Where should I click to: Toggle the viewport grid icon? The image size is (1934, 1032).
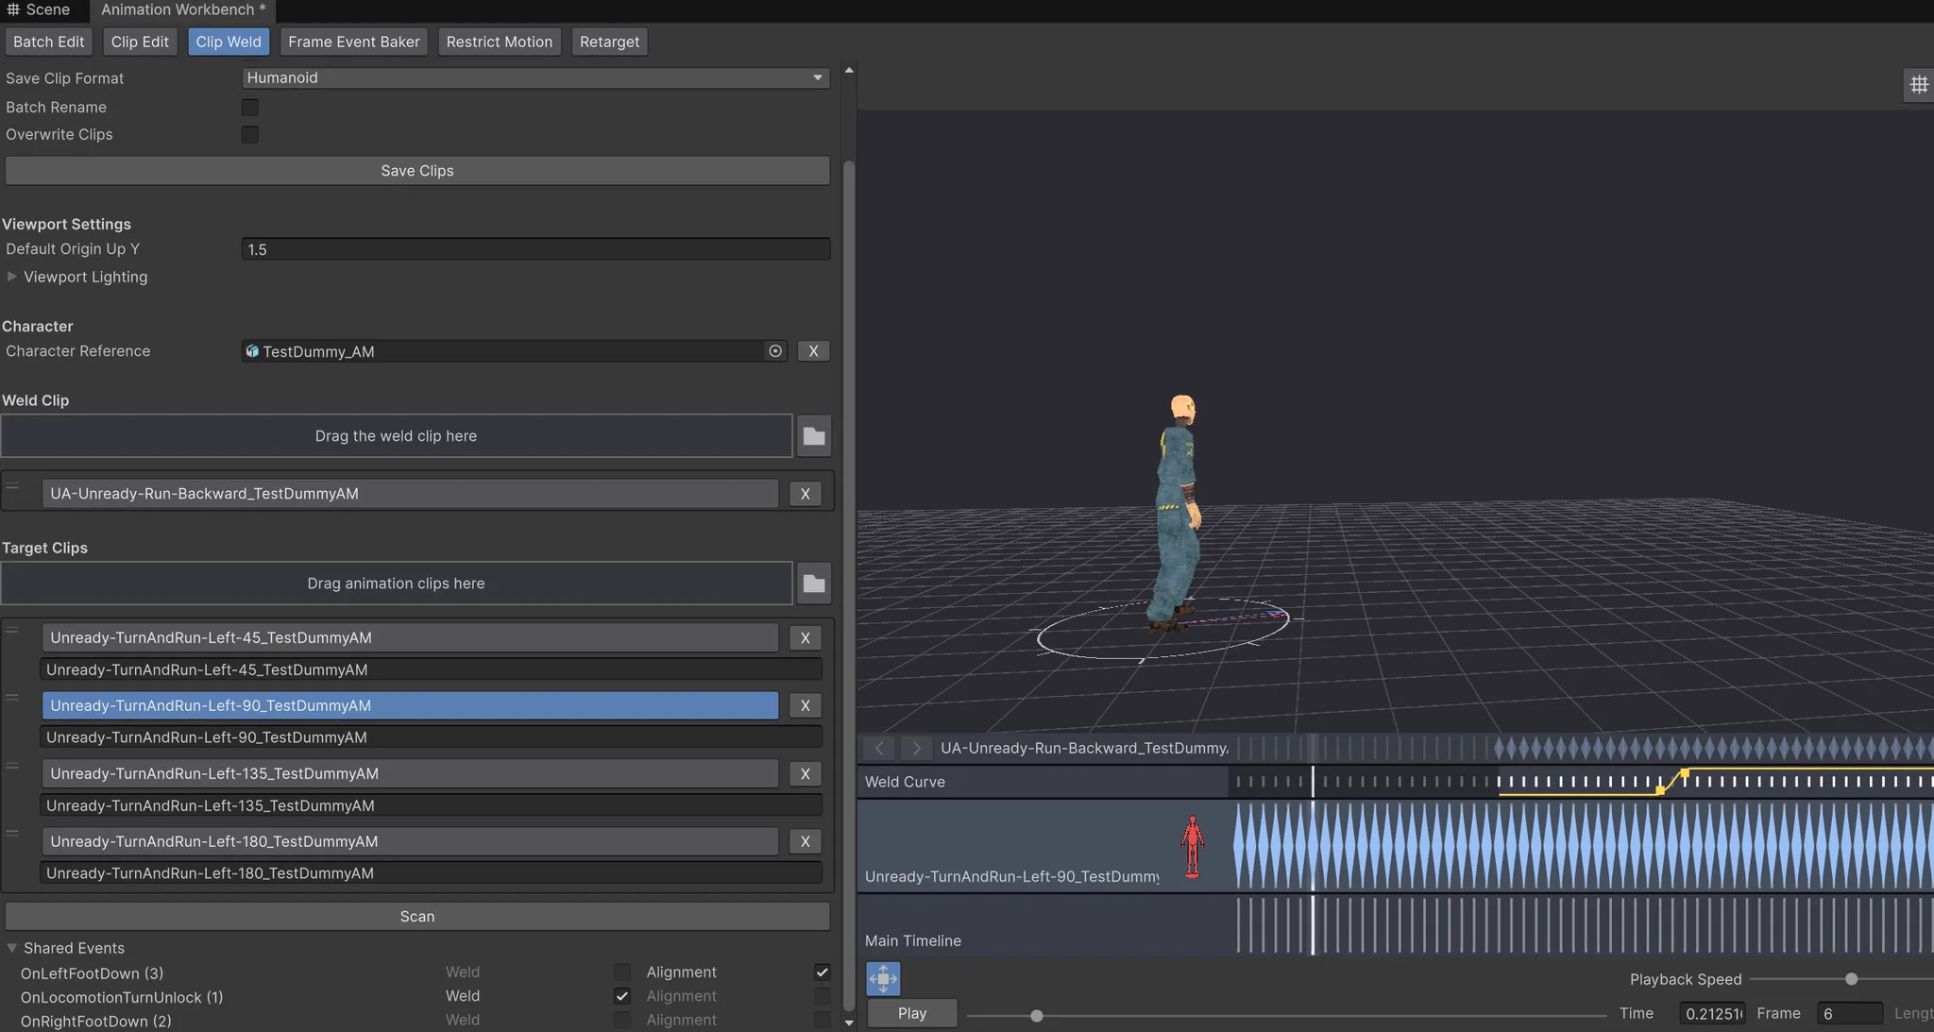coord(1919,85)
